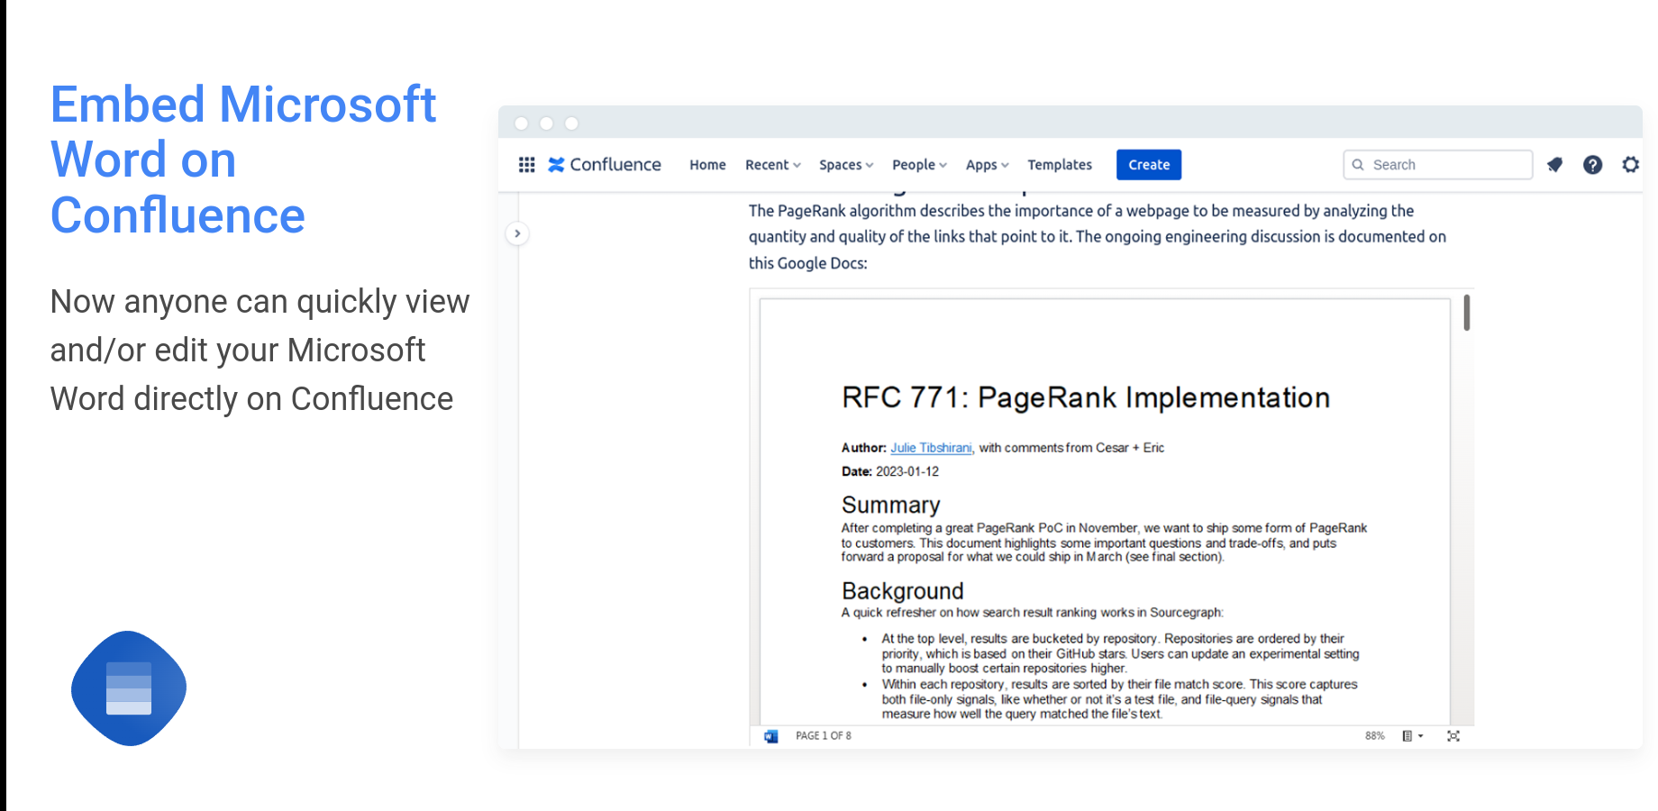This screenshot has width=1658, height=811.
Task: Click the RFC 771: PageRank Implementation title
Action: [1086, 397]
